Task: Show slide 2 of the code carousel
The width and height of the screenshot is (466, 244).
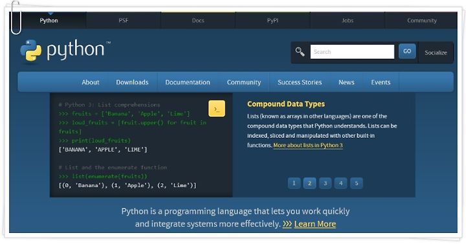Action: click(309, 183)
